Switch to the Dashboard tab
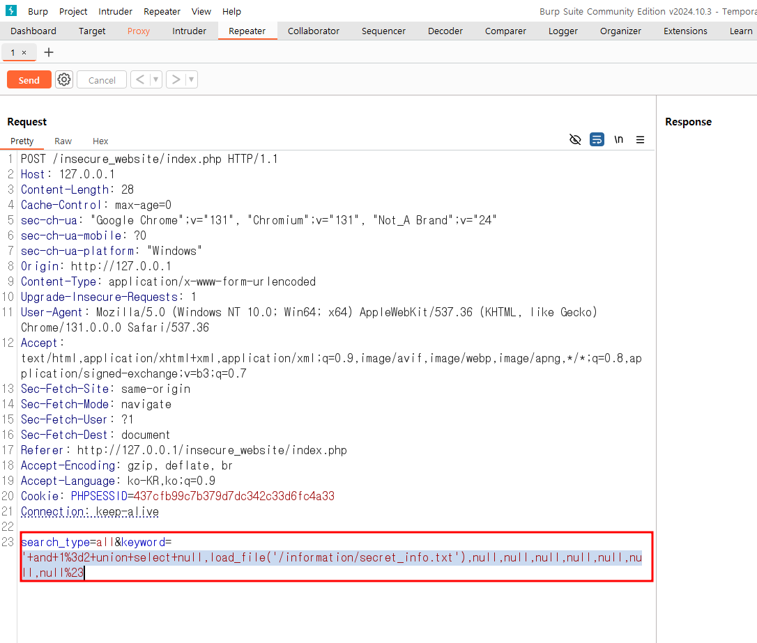The width and height of the screenshot is (757, 643). [x=33, y=31]
